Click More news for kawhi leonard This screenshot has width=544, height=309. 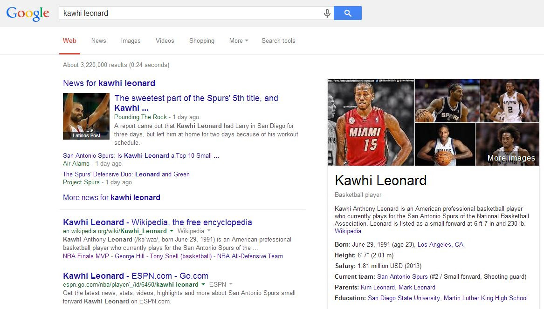[111, 197]
